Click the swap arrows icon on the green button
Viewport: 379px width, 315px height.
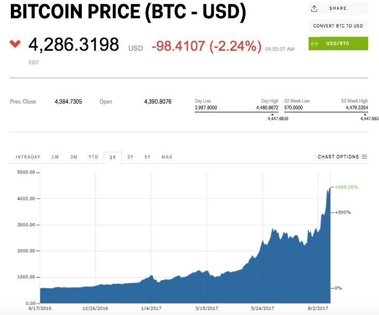click(x=314, y=44)
